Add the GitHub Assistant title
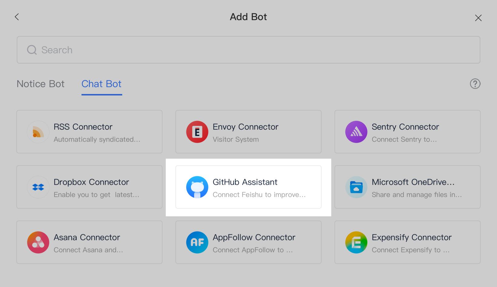The width and height of the screenshot is (497, 287). point(245,182)
